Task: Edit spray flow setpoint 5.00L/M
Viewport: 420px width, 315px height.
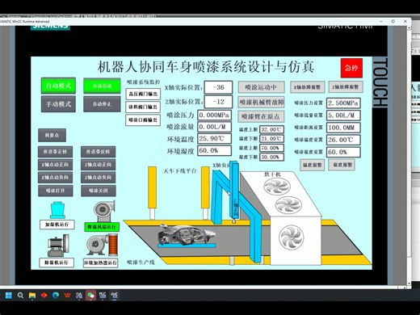Action: [x=343, y=115]
